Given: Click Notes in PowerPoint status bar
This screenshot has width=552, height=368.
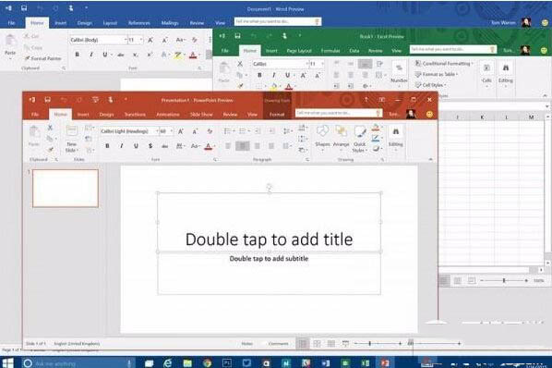Looking at the screenshot, I should tap(246, 343).
